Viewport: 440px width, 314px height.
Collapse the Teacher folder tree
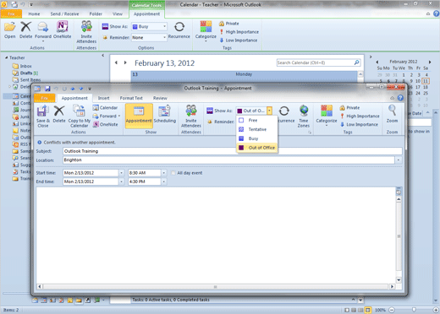tap(7, 57)
